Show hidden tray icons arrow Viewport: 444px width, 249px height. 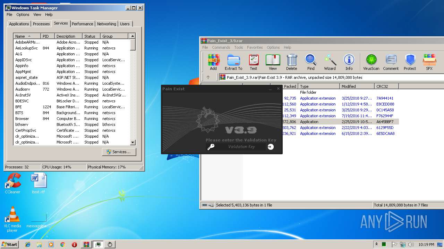coord(376,245)
